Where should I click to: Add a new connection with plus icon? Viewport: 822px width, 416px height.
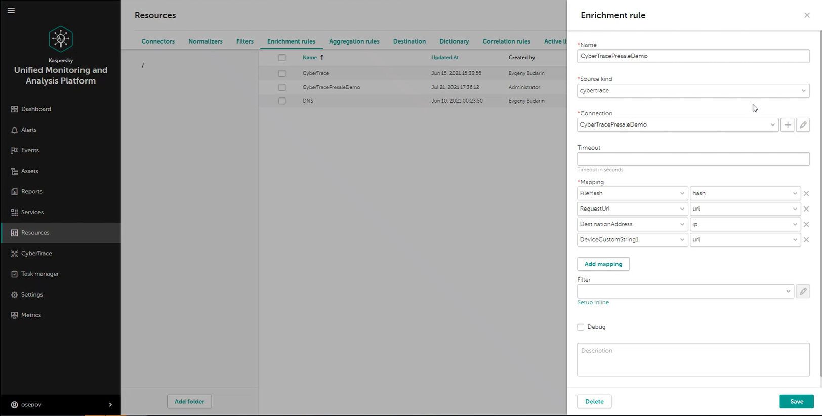pos(787,125)
